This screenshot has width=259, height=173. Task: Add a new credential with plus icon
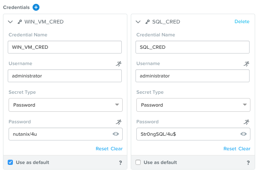[x=36, y=7]
